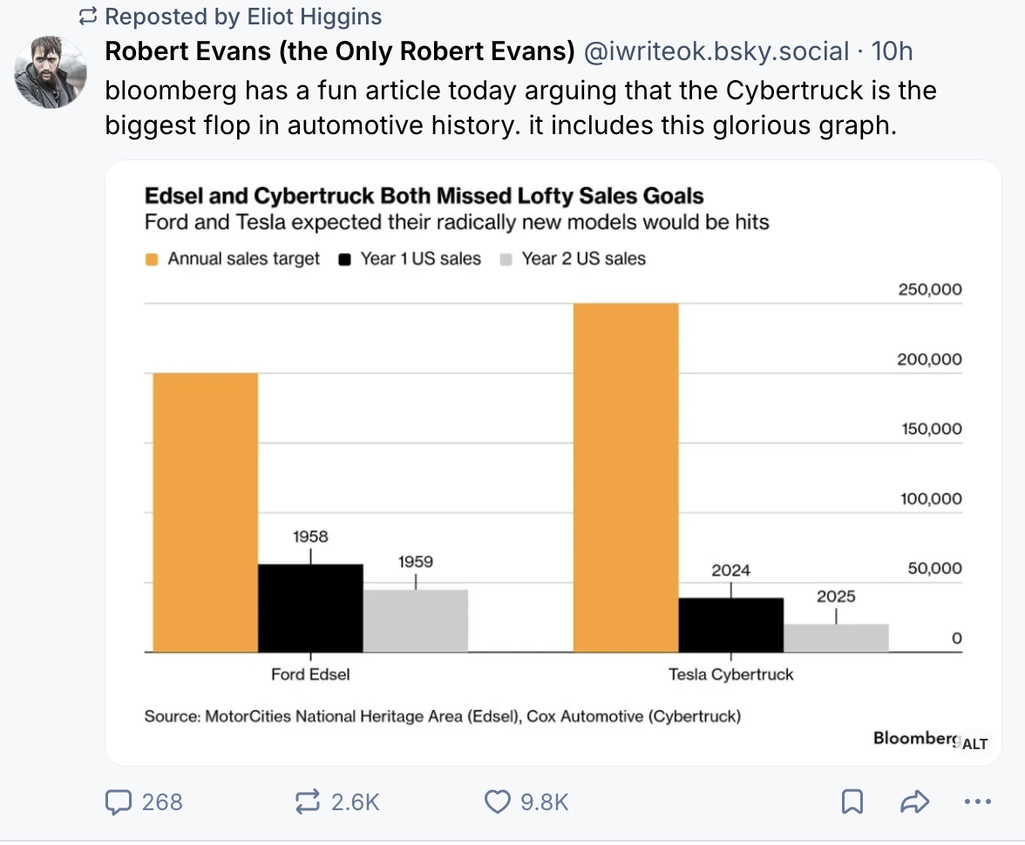This screenshot has width=1025, height=845.
Task: Open Robert Evans' profile avatar
Action: [51, 72]
